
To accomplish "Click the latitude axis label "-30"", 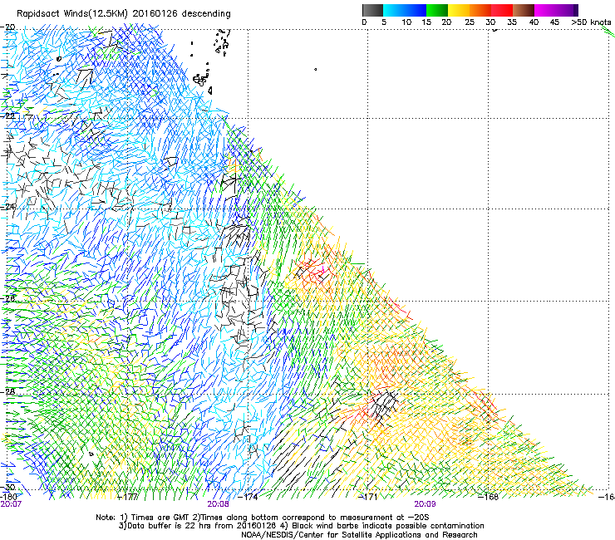I will 8,487.
